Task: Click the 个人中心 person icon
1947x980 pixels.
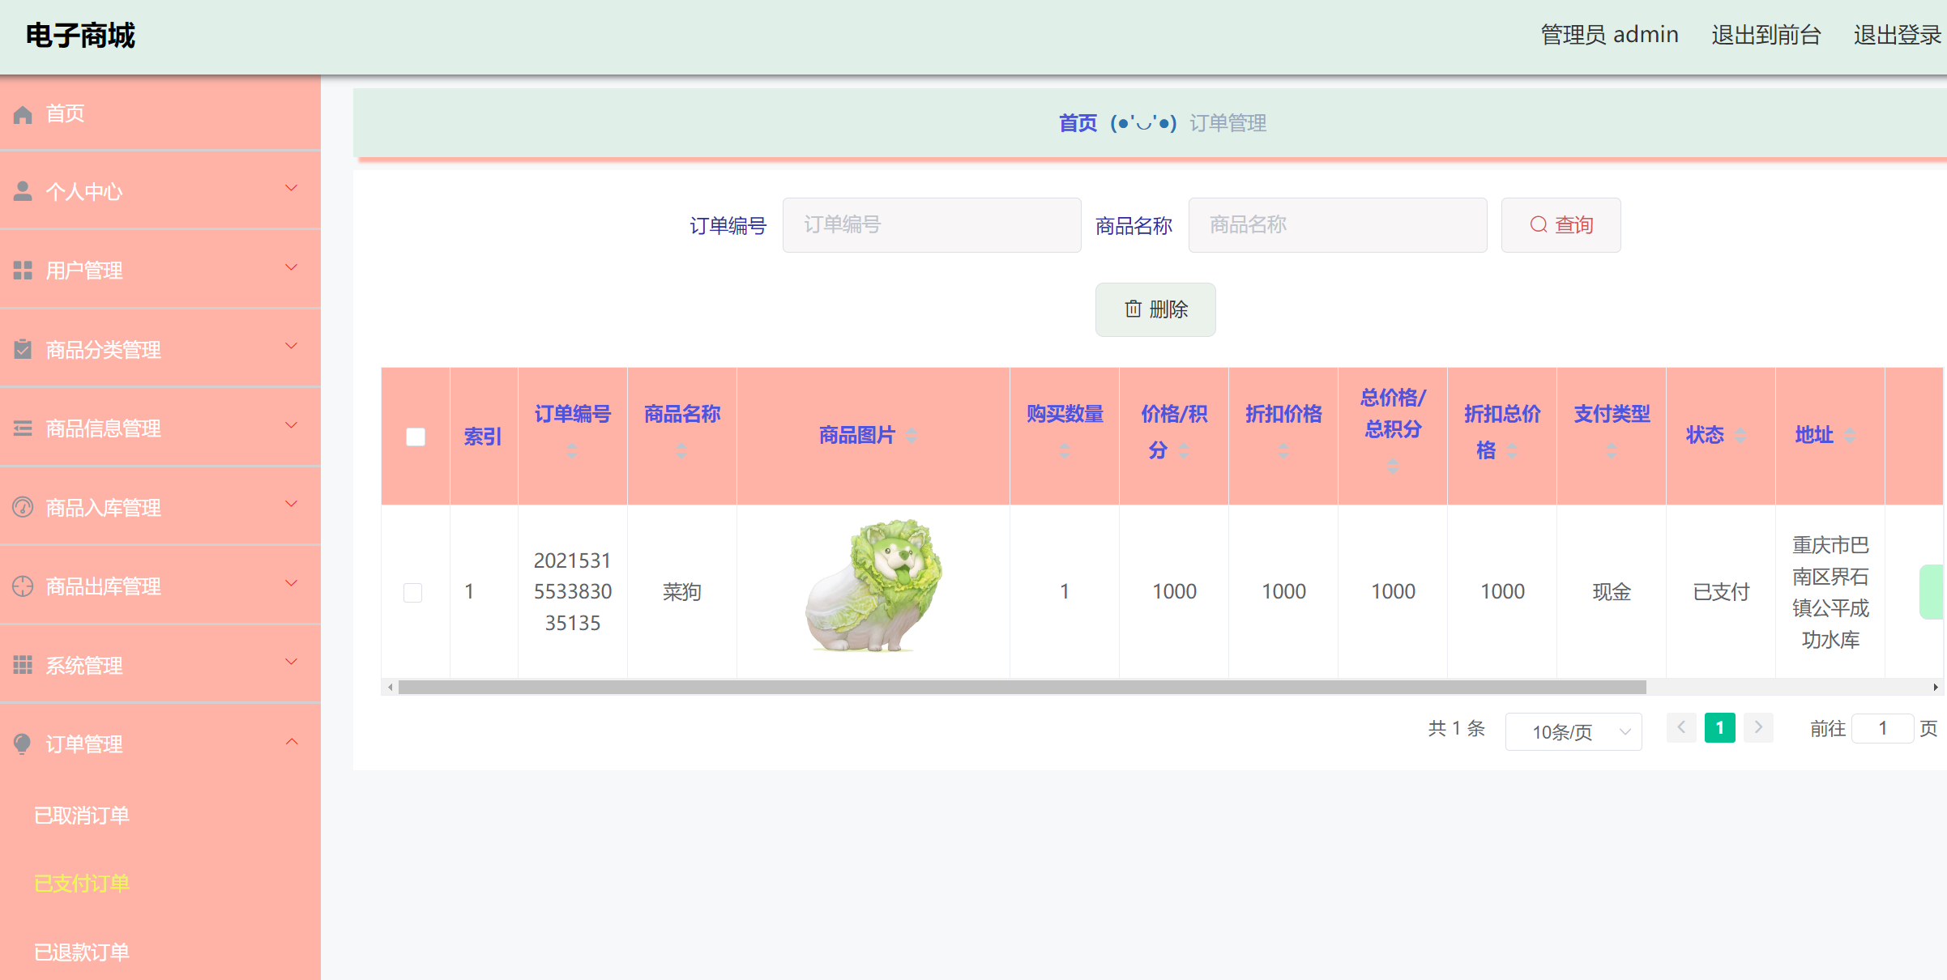Action: coord(22,190)
